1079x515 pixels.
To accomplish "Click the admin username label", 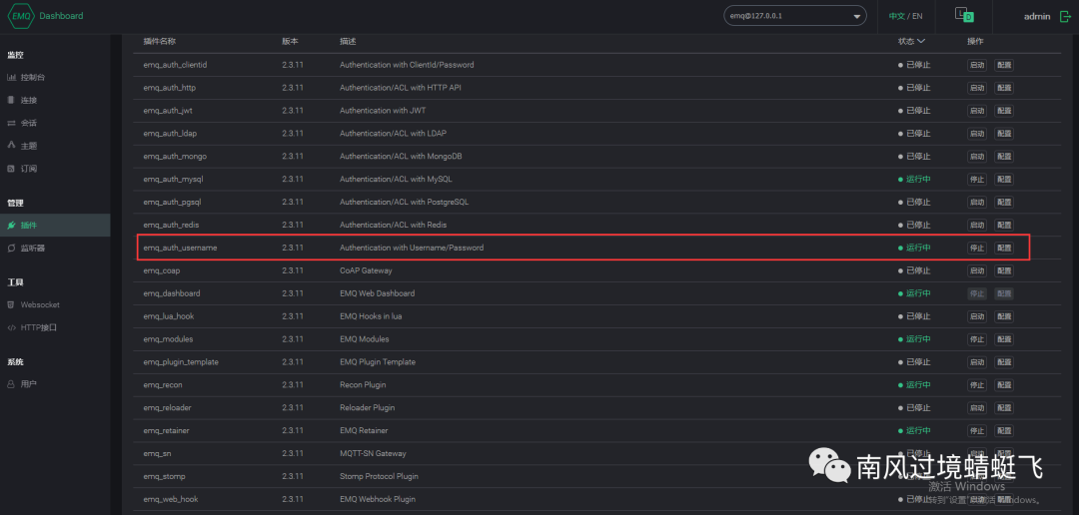I will (1037, 16).
